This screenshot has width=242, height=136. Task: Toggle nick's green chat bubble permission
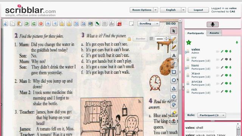pyautogui.click(x=226, y=91)
